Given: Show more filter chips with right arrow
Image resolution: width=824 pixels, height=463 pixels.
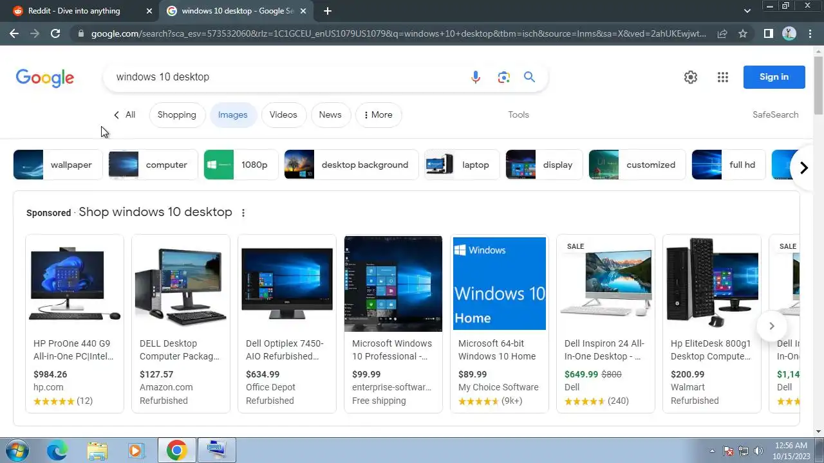Looking at the screenshot, I should [803, 168].
